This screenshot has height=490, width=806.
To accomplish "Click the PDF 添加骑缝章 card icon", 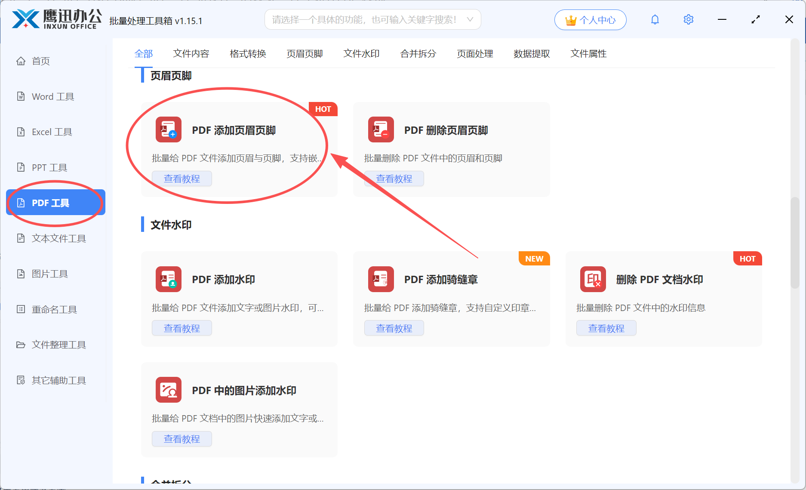I will [x=381, y=279].
